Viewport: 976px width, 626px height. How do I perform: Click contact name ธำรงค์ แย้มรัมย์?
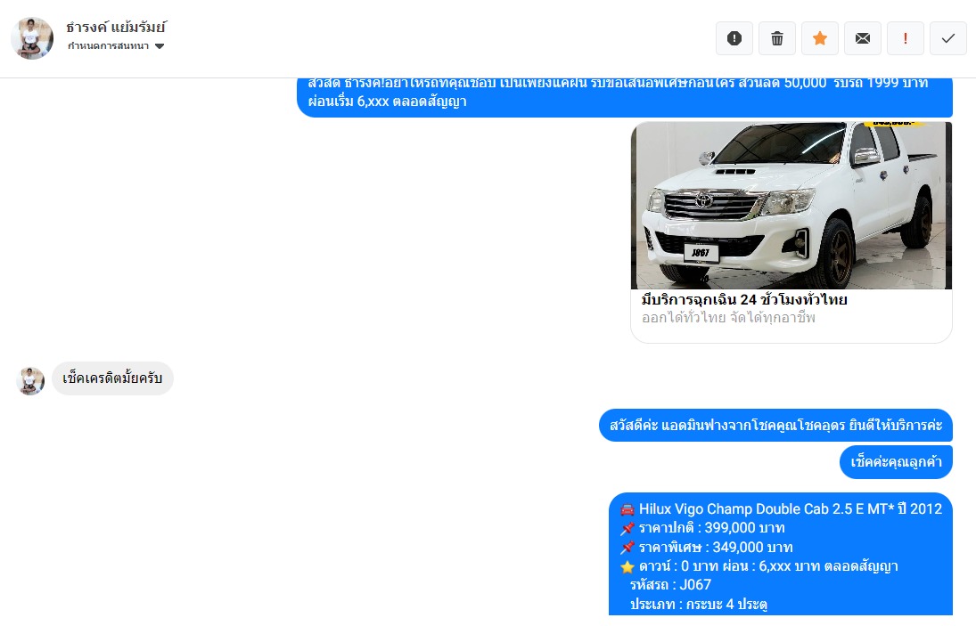tap(117, 28)
